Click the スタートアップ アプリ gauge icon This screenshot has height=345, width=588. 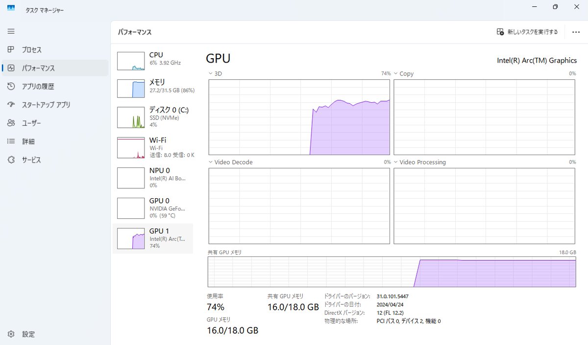[x=11, y=105]
